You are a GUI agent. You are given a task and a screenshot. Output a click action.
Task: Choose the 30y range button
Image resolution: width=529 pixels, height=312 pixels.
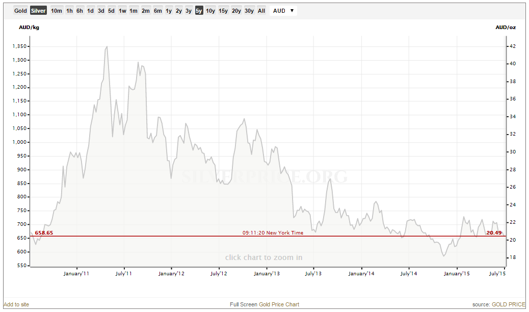249,11
